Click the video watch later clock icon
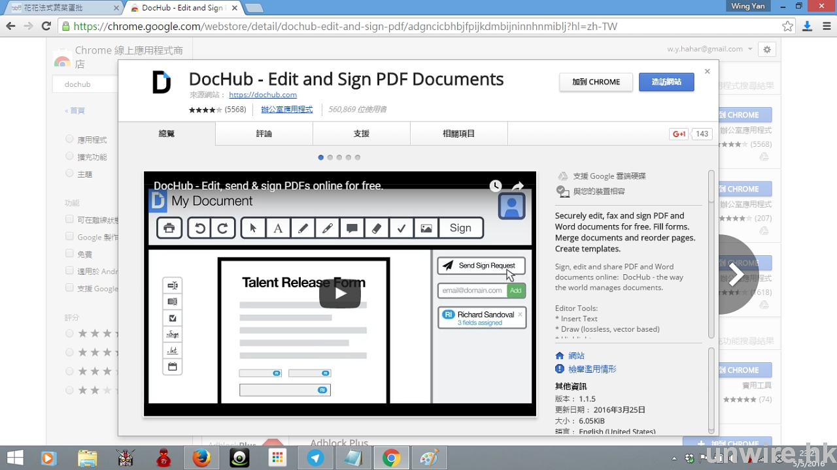Screen dimensions: 837x470 point(496,186)
